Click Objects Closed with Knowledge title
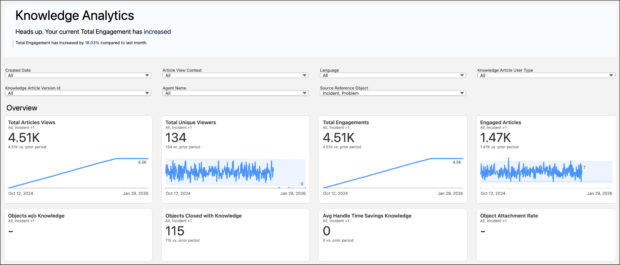620x265 pixels. pyautogui.click(x=203, y=216)
